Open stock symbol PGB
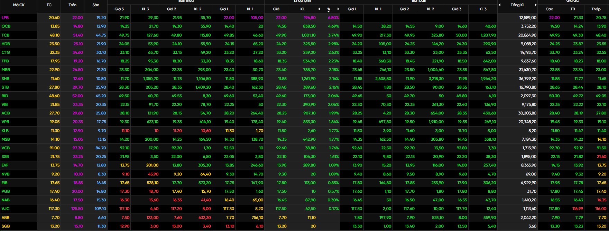Viewport: 609px width, 231px height. coord(6,191)
